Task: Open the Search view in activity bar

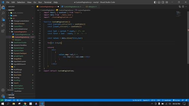Action: point(3,13)
